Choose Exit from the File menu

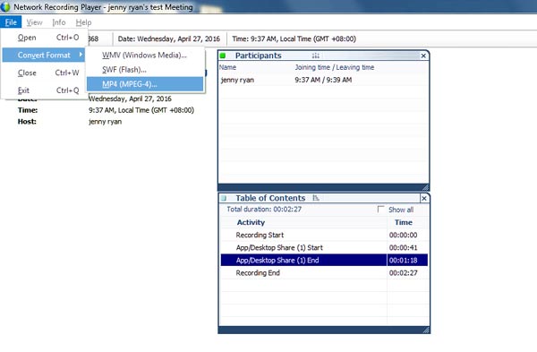point(44,90)
